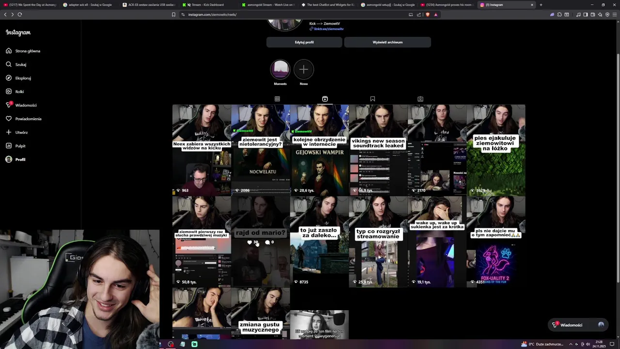Open the Eksploruj page
620x349 pixels.
(18, 78)
